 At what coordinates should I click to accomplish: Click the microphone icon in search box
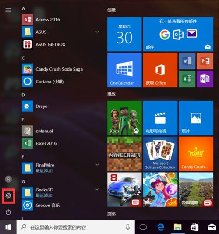click(x=127, y=227)
